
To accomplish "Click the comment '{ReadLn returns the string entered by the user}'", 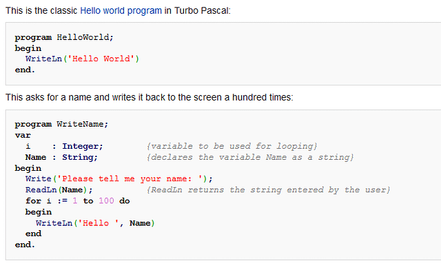I will coord(268,190).
